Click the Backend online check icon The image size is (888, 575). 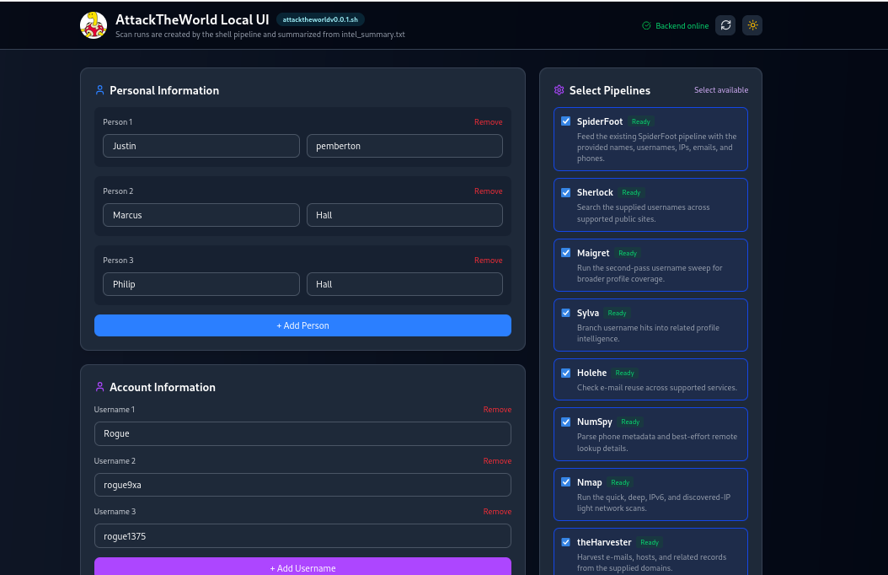646,25
